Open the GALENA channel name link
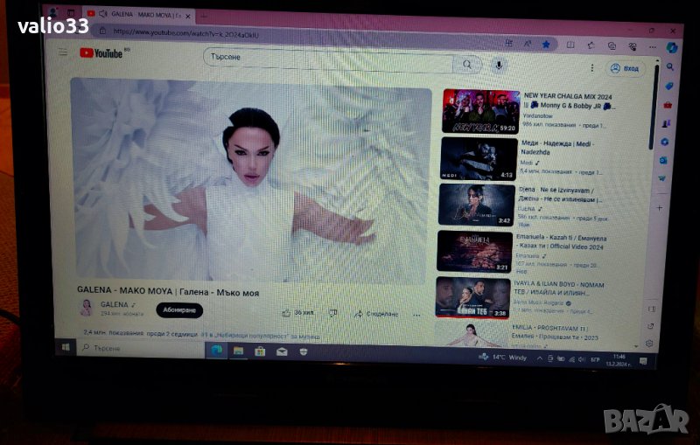 pyautogui.click(x=114, y=304)
